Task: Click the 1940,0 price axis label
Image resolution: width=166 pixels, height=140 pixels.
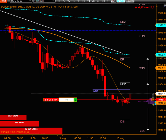Action: [x=162, y=130]
